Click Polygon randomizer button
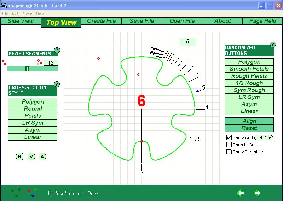Viewport: 283px width, 201px height. [249, 62]
